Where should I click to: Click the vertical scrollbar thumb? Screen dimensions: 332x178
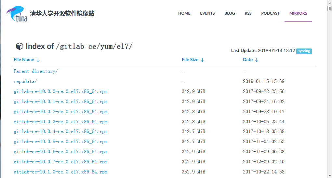coord(330,8)
